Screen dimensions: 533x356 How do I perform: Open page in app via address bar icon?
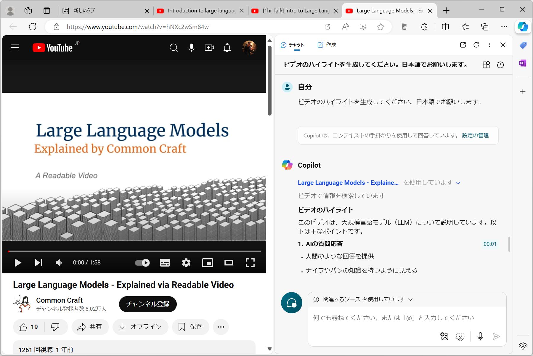click(327, 27)
